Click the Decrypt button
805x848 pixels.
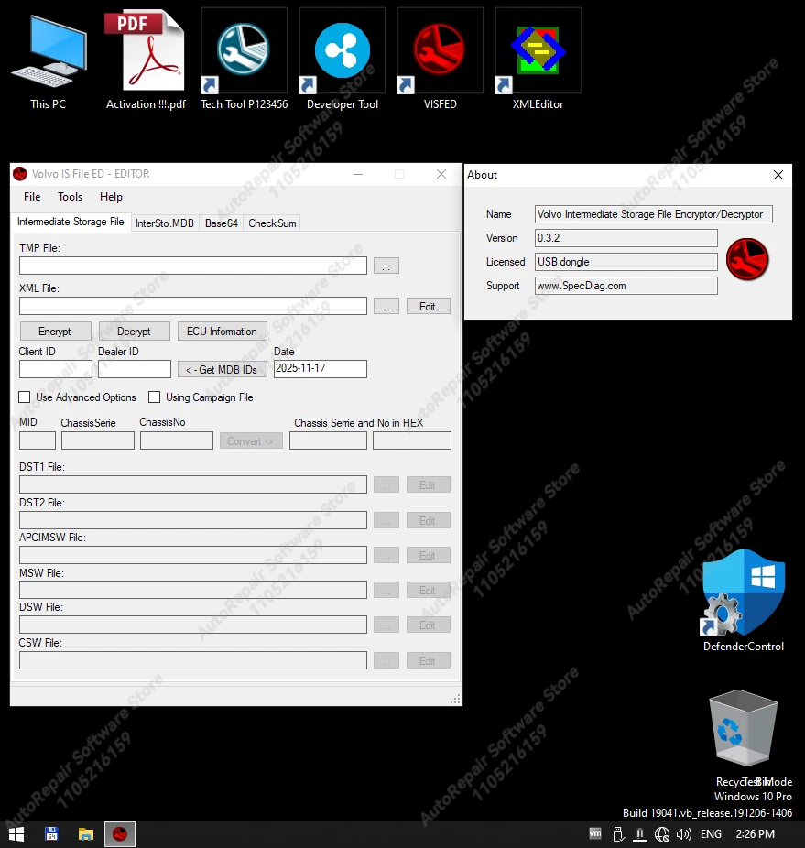pos(134,331)
